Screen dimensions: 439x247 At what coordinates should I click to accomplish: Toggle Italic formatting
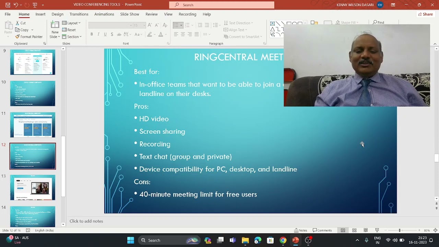tap(98, 34)
